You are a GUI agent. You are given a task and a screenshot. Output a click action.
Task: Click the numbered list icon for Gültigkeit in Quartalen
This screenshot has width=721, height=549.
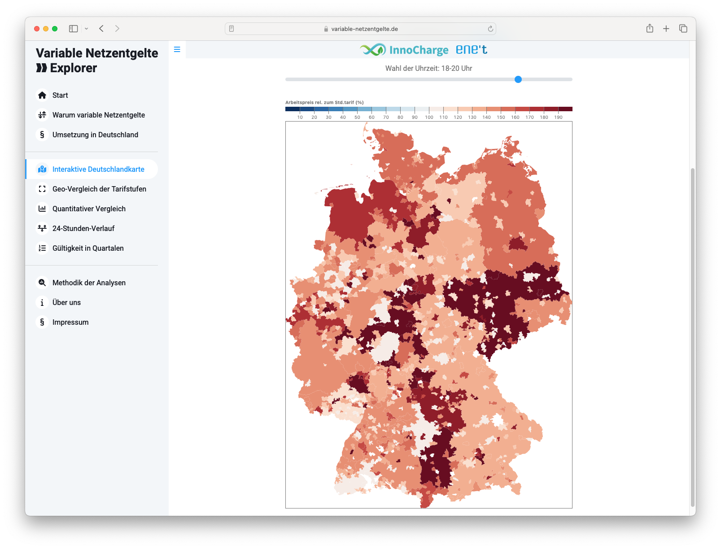(42, 248)
